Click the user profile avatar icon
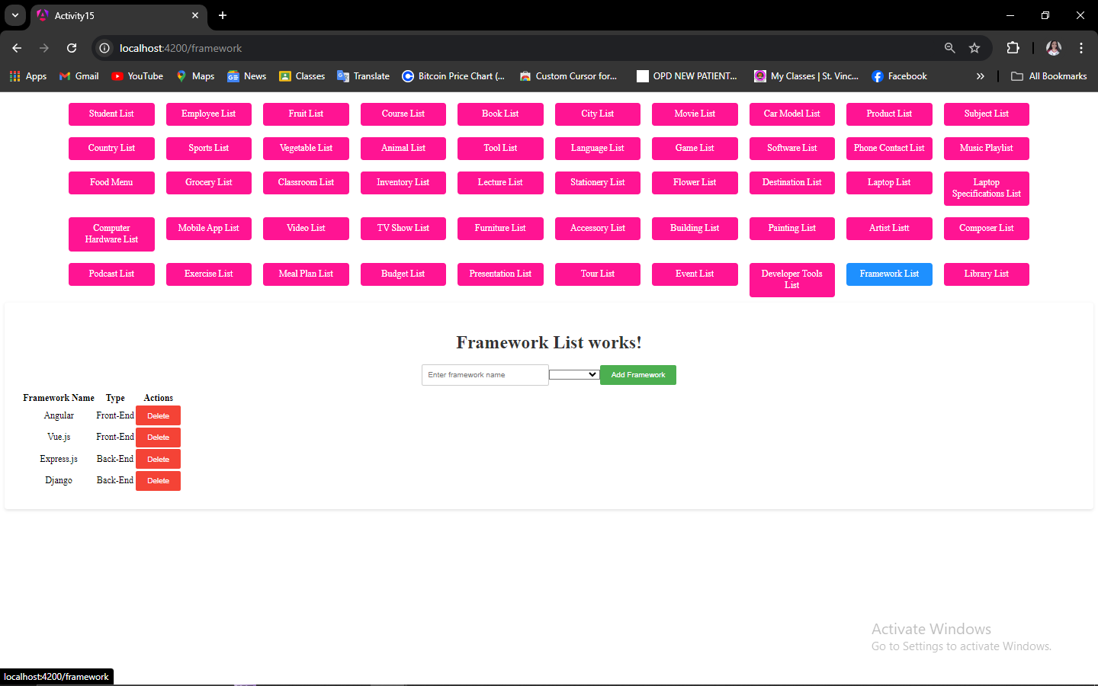The height and width of the screenshot is (686, 1098). tap(1054, 48)
